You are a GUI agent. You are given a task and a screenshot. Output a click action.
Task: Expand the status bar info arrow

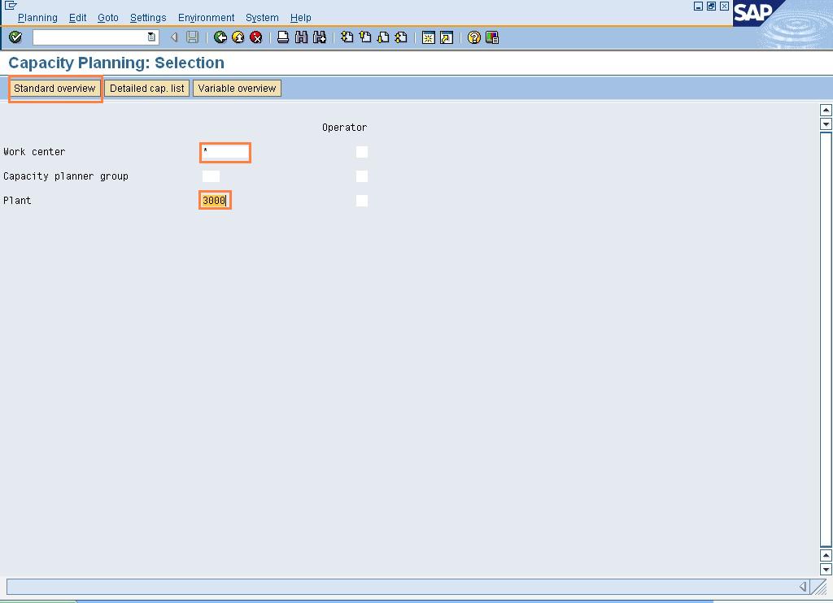pyautogui.click(x=803, y=587)
